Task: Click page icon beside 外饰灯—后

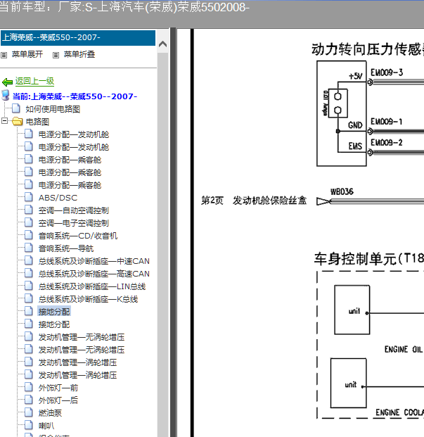Action: click(29, 400)
